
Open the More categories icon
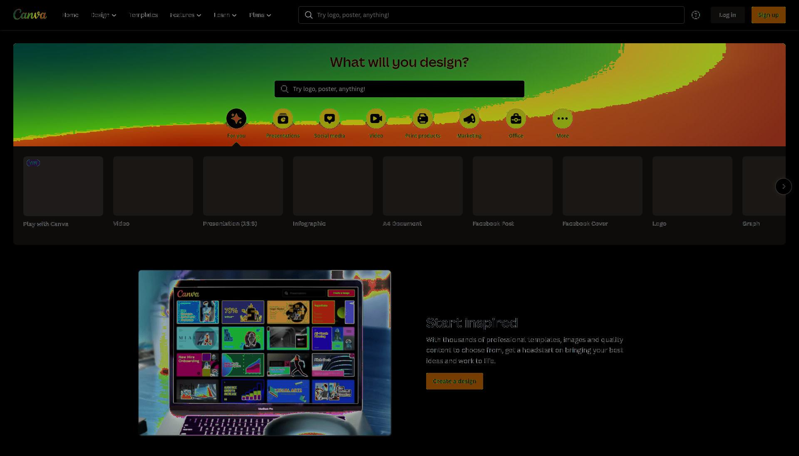(x=563, y=119)
